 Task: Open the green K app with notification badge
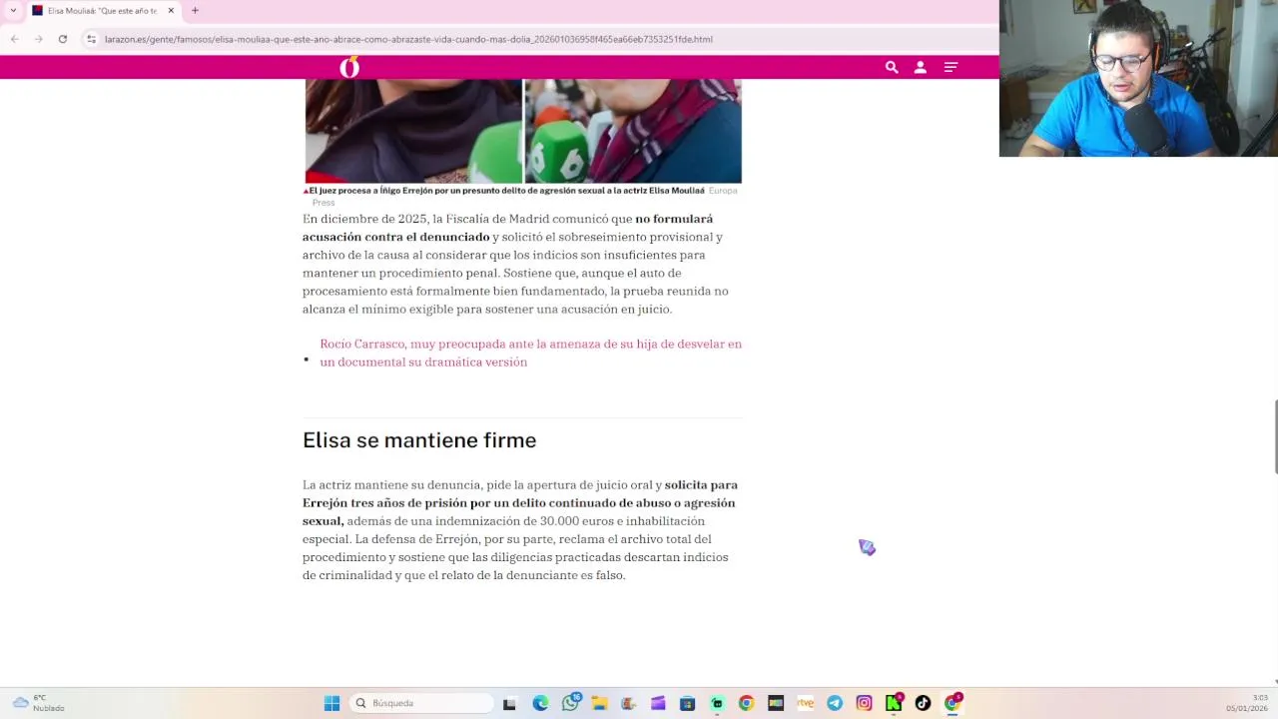pyautogui.click(x=894, y=703)
